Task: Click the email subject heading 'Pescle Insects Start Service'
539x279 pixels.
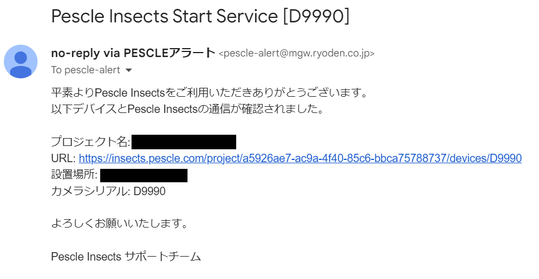Action: 165,16
